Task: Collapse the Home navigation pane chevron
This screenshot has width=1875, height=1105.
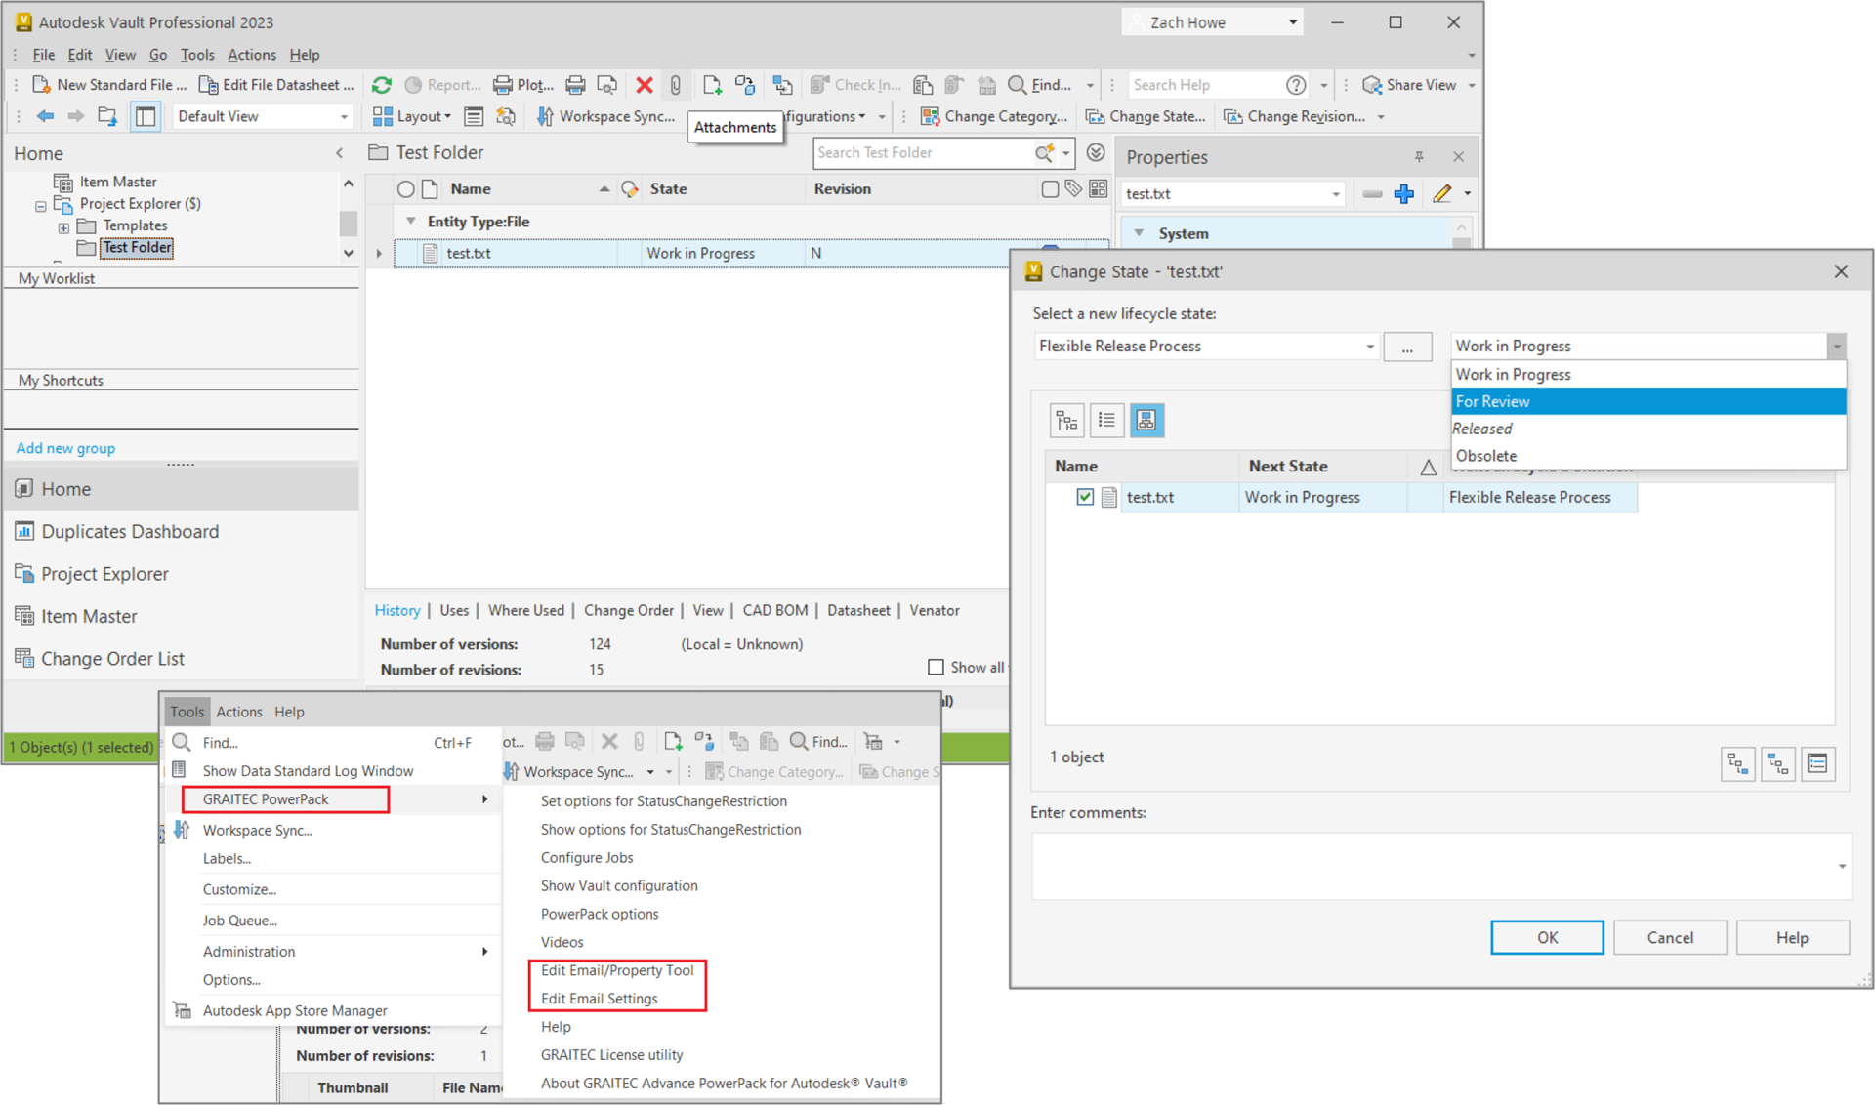Action: [x=339, y=153]
